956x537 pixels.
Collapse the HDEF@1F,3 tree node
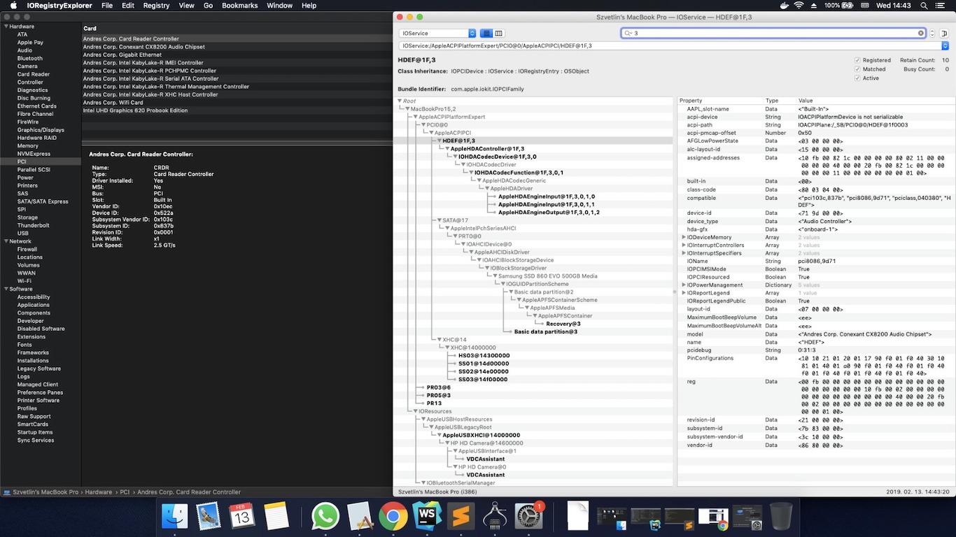[x=439, y=141]
